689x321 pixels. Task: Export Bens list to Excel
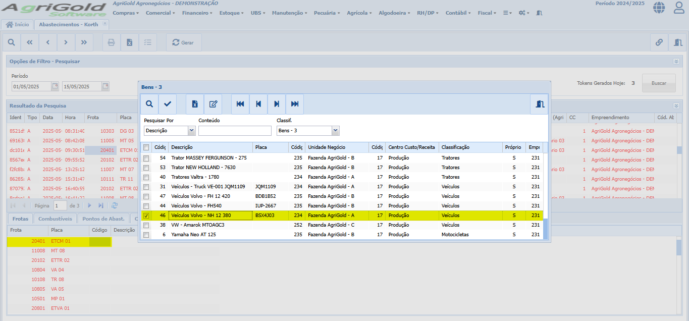[195, 104]
